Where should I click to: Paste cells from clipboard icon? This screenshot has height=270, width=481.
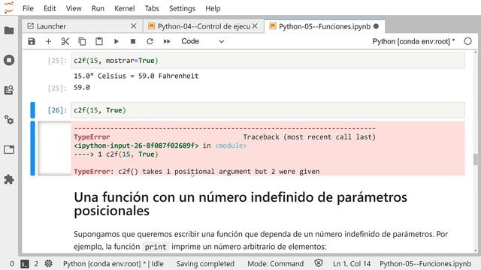pos(98,41)
